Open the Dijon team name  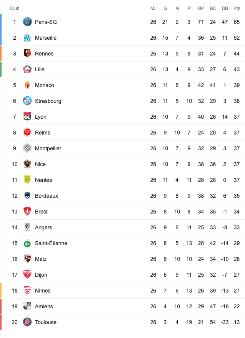click(x=41, y=275)
